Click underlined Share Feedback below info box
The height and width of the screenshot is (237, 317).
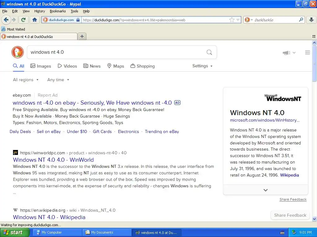(x=293, y=199)
